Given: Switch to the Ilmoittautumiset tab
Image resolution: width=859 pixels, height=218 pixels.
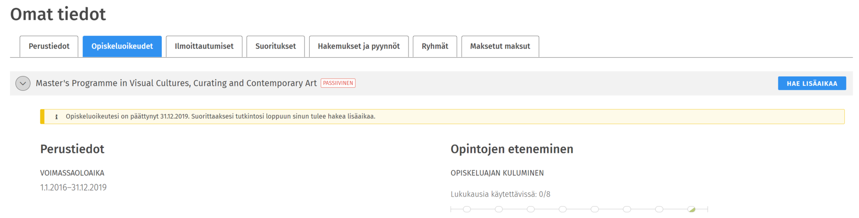Looking at the screenshot, I should pyautogui.click(x=204, y=46).
